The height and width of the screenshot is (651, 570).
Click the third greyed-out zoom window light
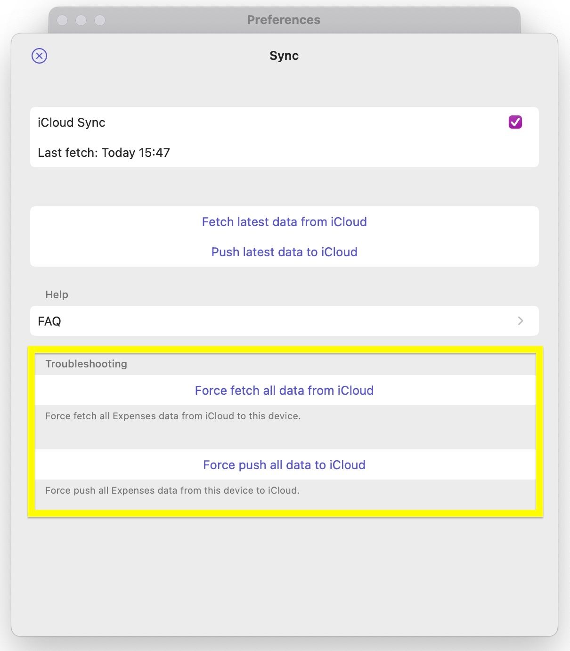(100, 20)
